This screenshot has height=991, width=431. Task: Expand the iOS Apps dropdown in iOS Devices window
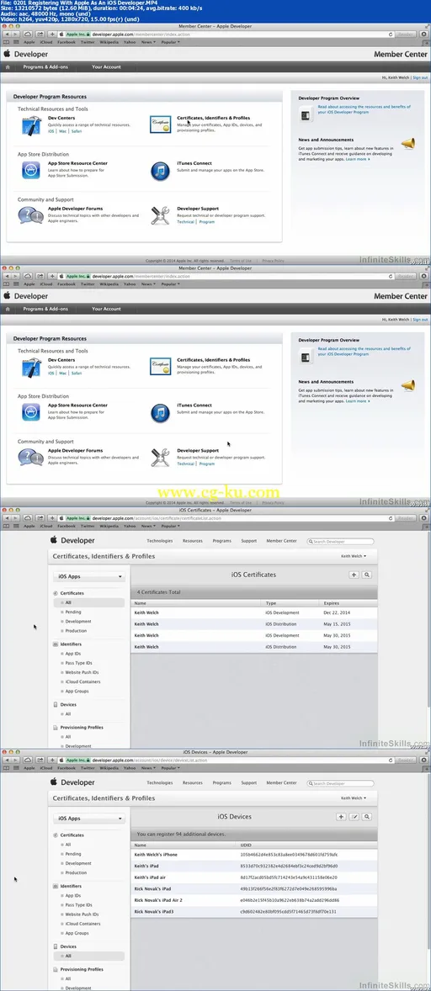(89, 819)
